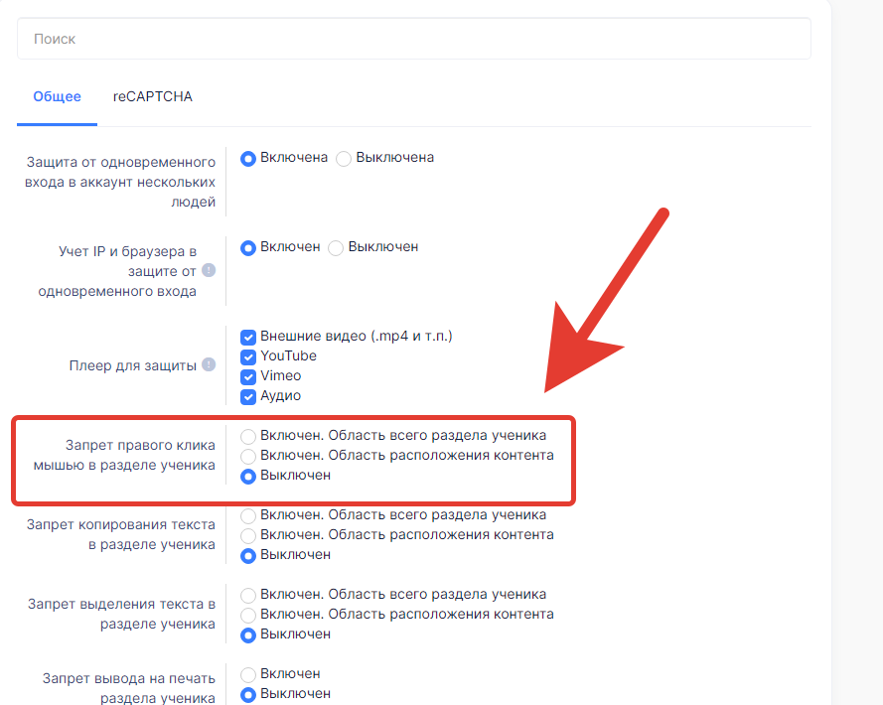This screenshot has width=883, height=705.
Task: Set right-click ban to Область всего раздела ученика
Action: pyautogui.click(x=248, y=436)
